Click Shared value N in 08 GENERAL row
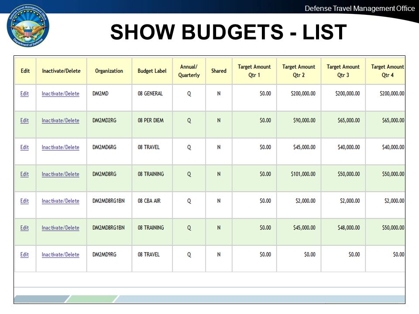 tap(219, 94)
